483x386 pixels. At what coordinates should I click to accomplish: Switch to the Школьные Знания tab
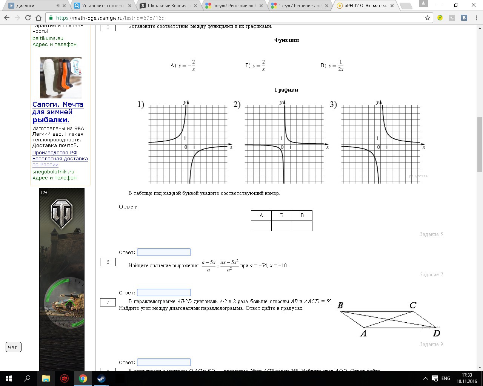(169, 6)
